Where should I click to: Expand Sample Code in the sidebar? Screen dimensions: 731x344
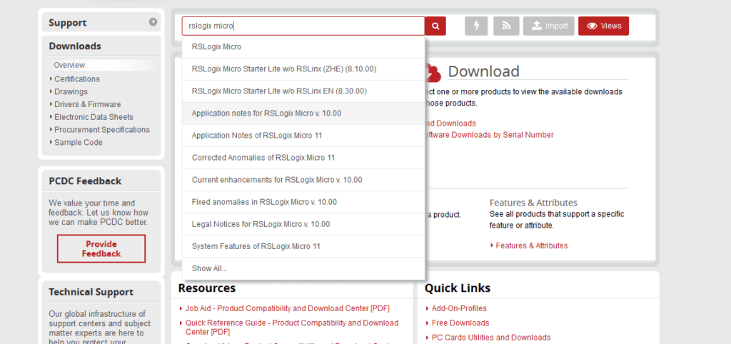point(79,142)
